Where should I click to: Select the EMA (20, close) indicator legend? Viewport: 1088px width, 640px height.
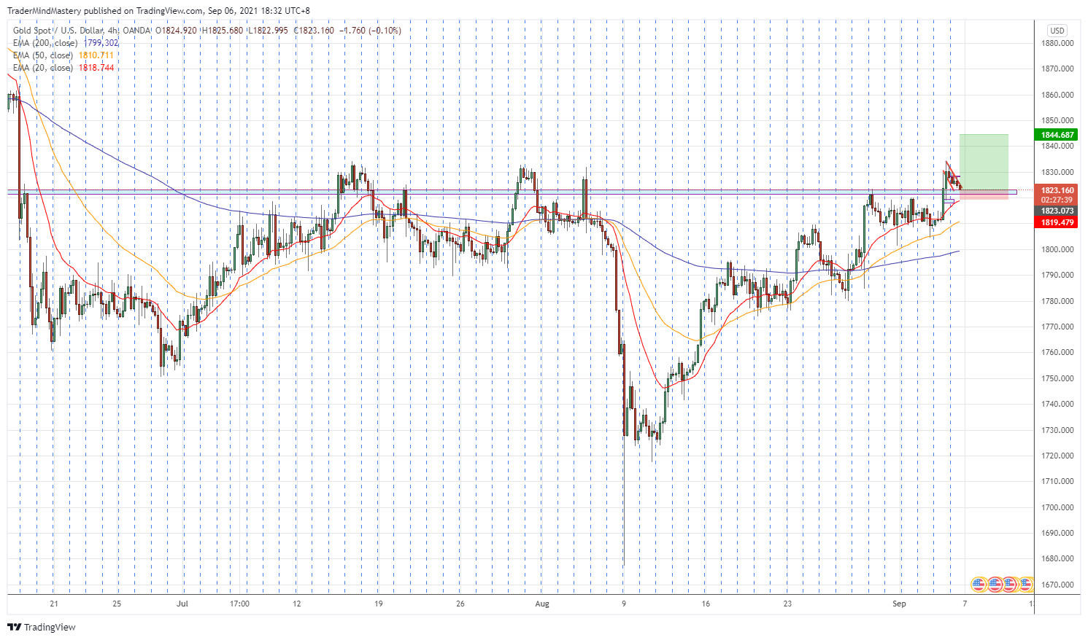(x=43, y=68)
